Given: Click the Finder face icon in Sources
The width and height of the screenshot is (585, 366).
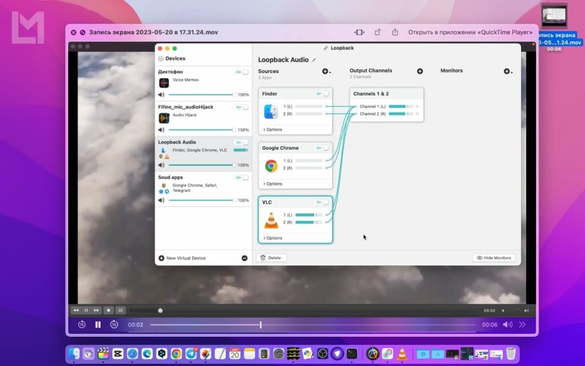Looking at the screenshot, I should coord(271,112).
